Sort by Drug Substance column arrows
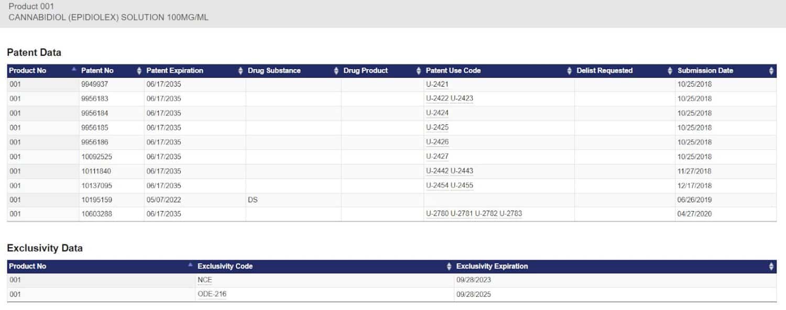Screen dimensions: 786x310 pos(336,71)
